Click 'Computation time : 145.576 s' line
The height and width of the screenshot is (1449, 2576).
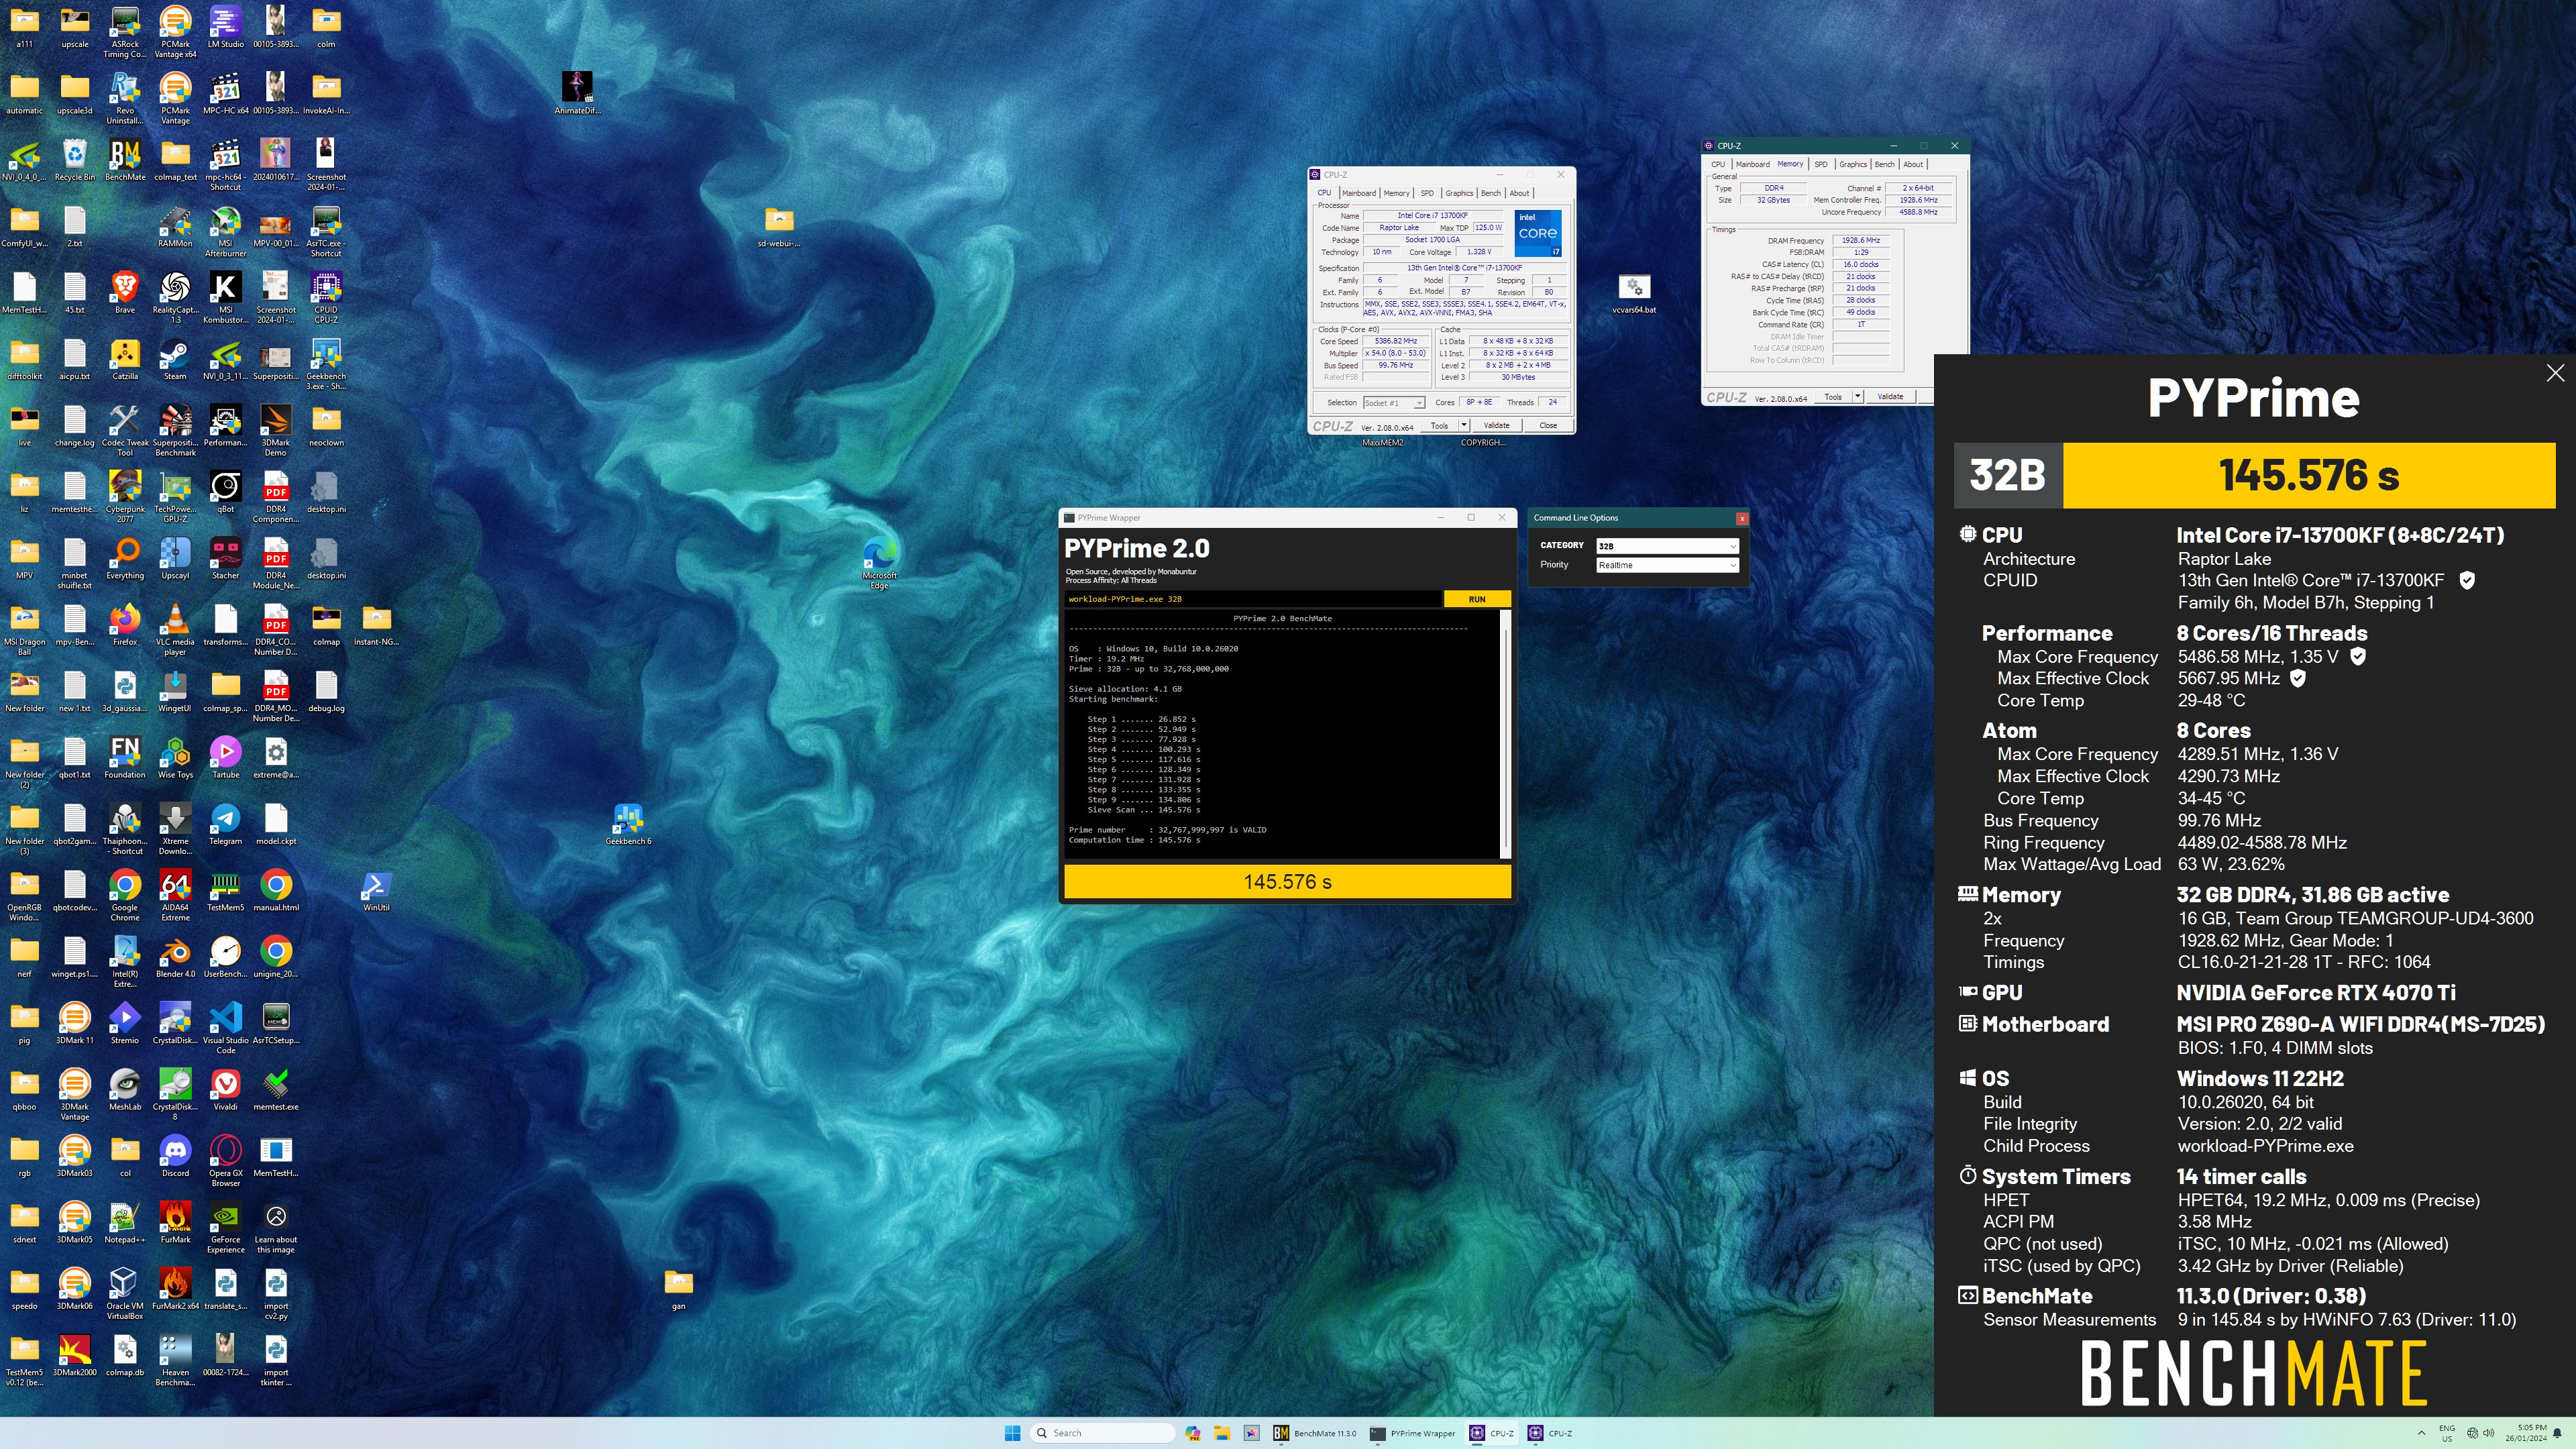click(x=1134, y=840)
